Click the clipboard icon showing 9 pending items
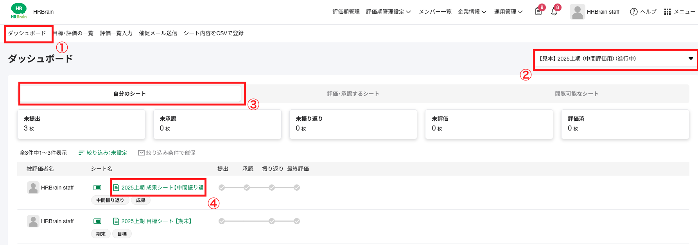Image resolution: width=698 pixels, height=245 pixels. point(538,12)
